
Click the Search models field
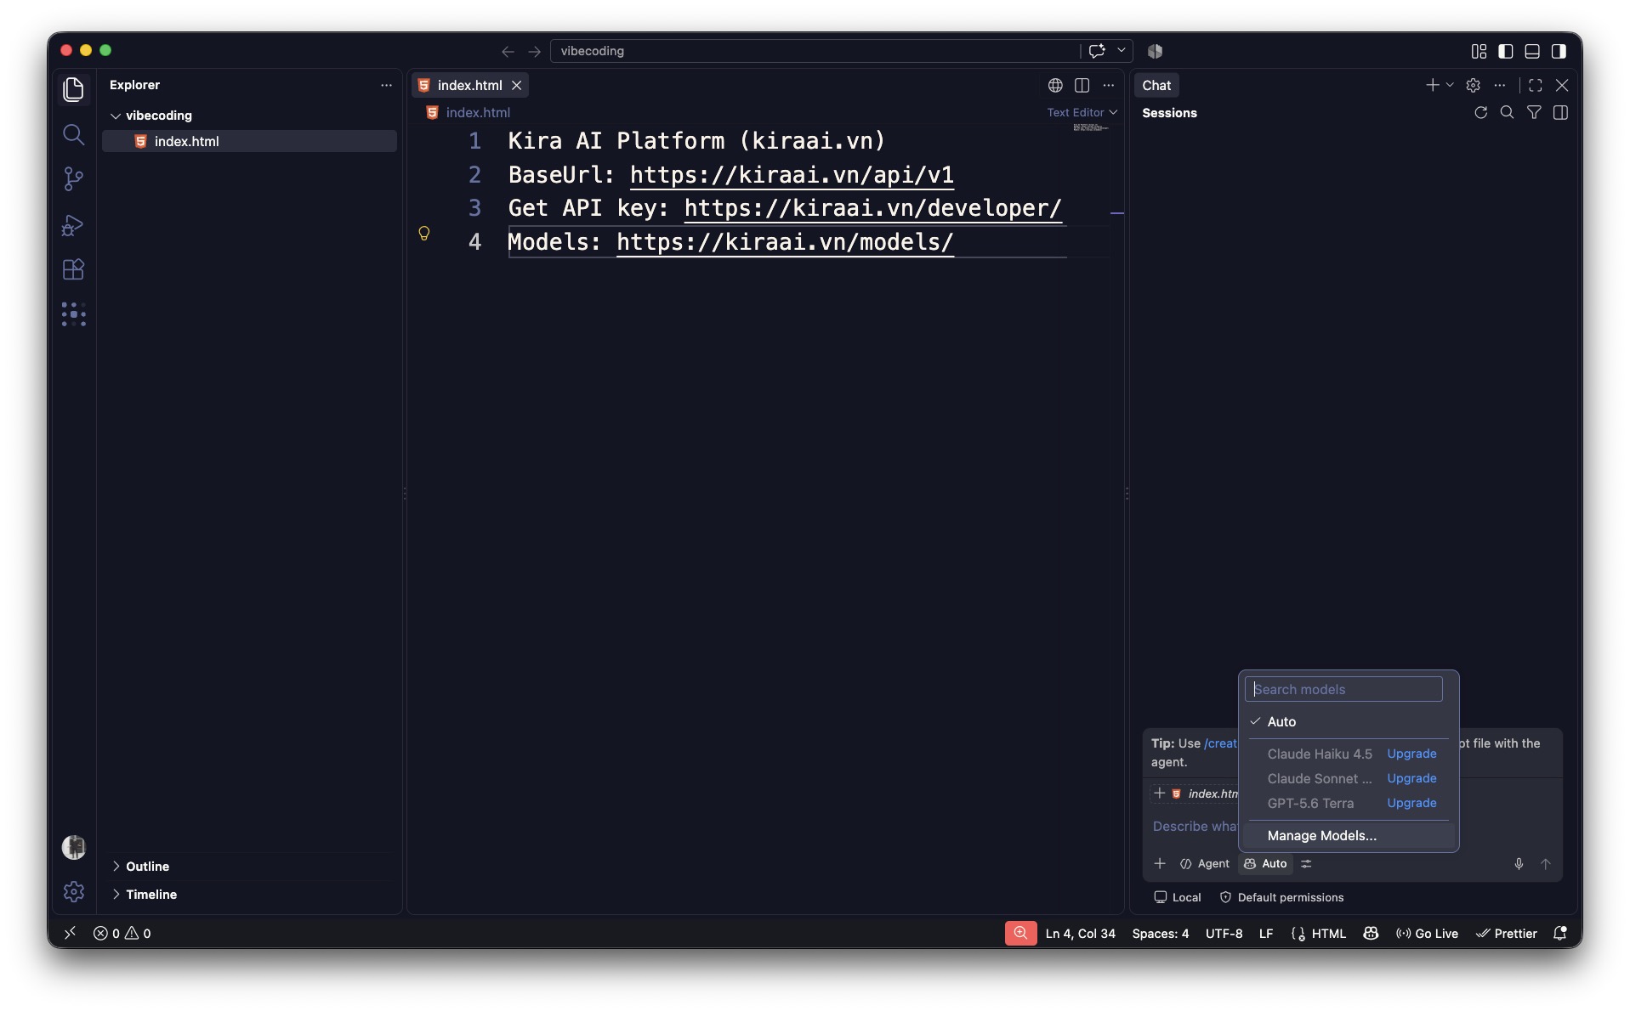click(1343, 689)
